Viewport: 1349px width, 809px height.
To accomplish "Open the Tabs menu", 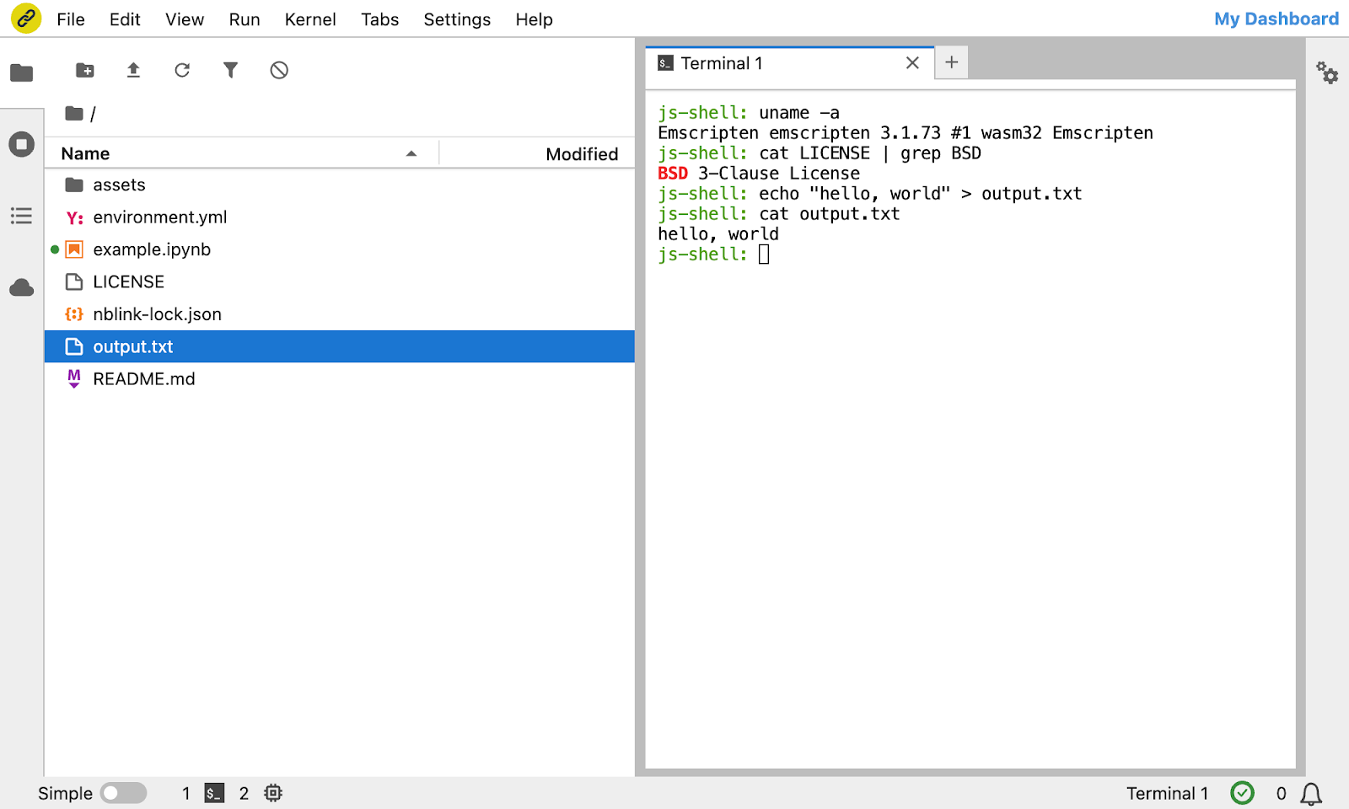I will point(380,19).
